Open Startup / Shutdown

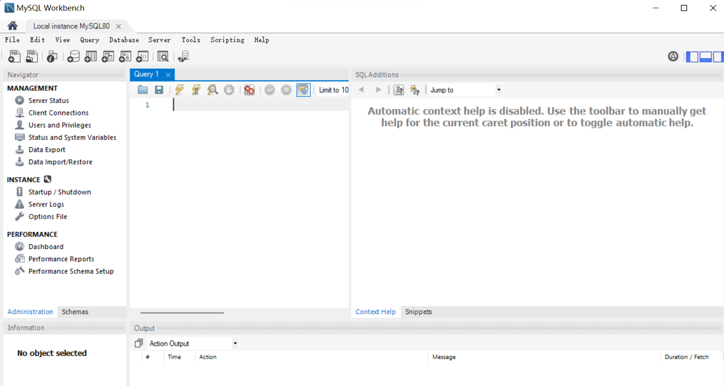coord(59,192)
